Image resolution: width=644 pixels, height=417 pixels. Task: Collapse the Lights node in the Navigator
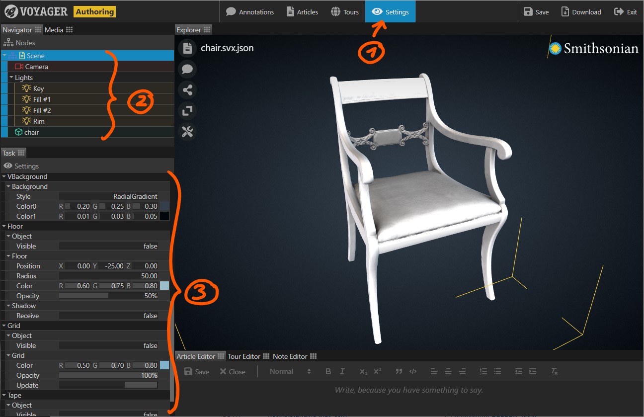click(11, 78)
